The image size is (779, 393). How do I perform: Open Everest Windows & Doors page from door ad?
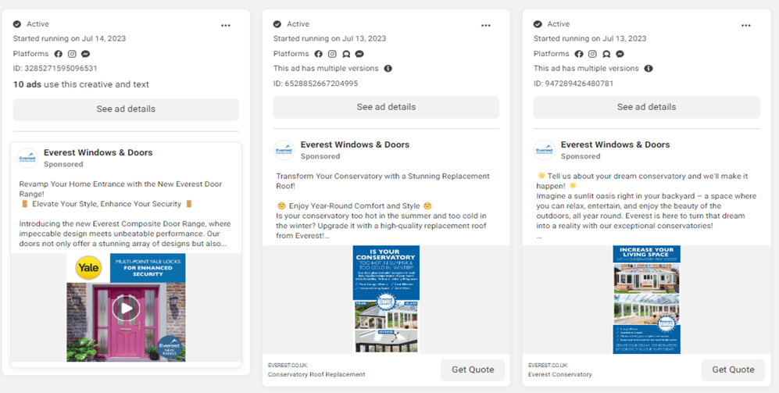click(98, 152)
